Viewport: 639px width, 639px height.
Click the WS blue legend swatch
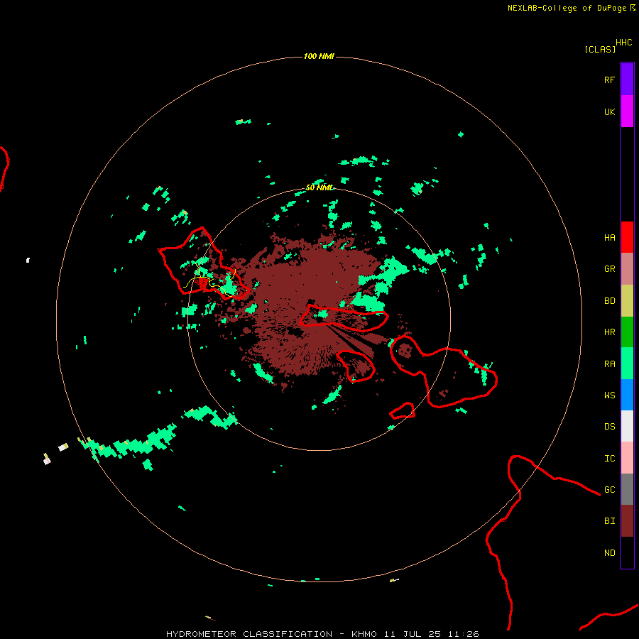[627, 395]
